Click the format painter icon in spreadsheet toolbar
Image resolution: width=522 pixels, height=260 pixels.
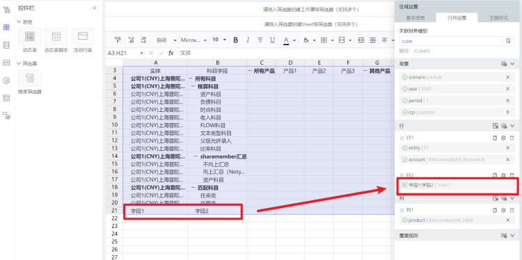[x=117, y=40]
